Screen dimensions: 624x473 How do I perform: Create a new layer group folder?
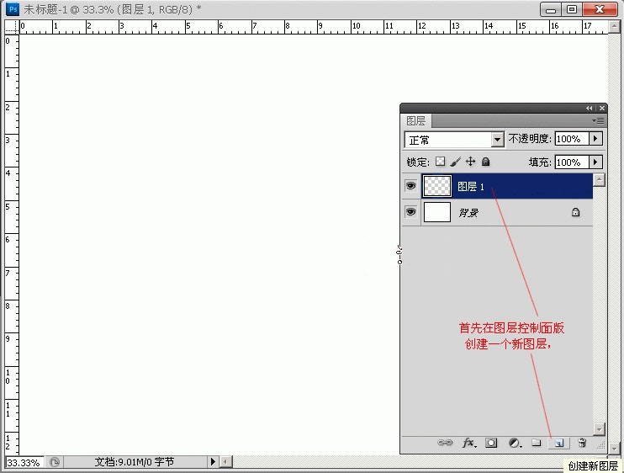tap(537, 443)
